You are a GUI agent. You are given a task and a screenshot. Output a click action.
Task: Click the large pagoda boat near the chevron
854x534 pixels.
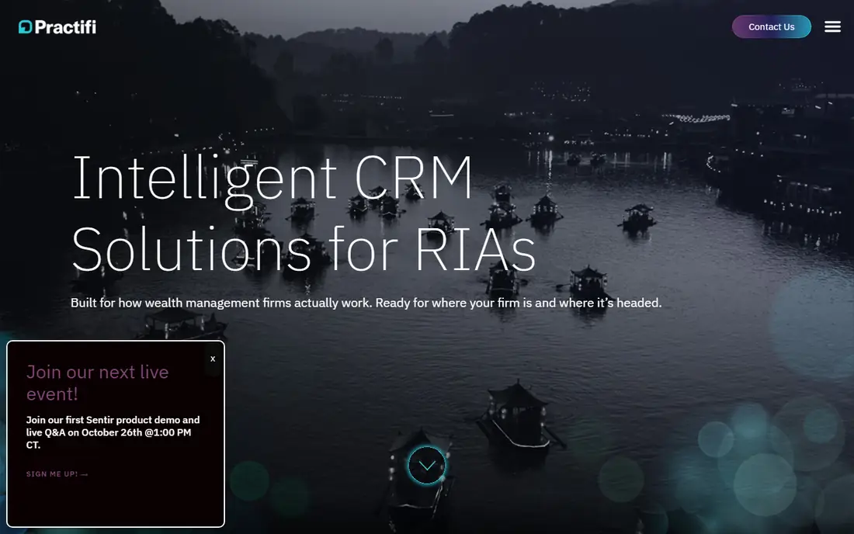coord(516,417)
